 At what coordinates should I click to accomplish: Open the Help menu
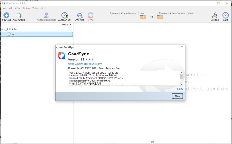pos(43,8)
